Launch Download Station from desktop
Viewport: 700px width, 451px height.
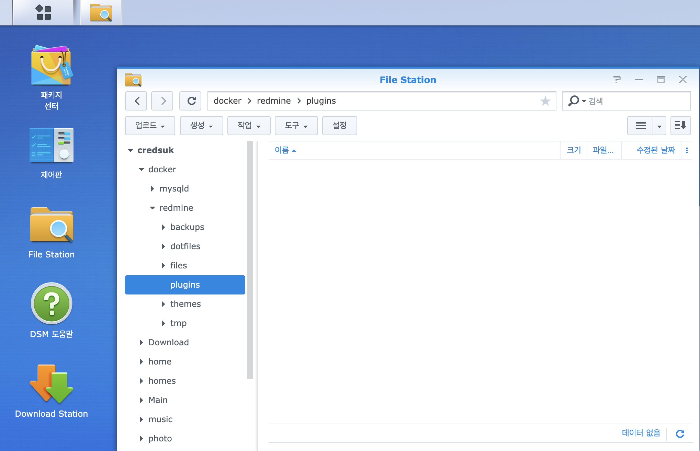pyautogui.click(x=51, y=391)
